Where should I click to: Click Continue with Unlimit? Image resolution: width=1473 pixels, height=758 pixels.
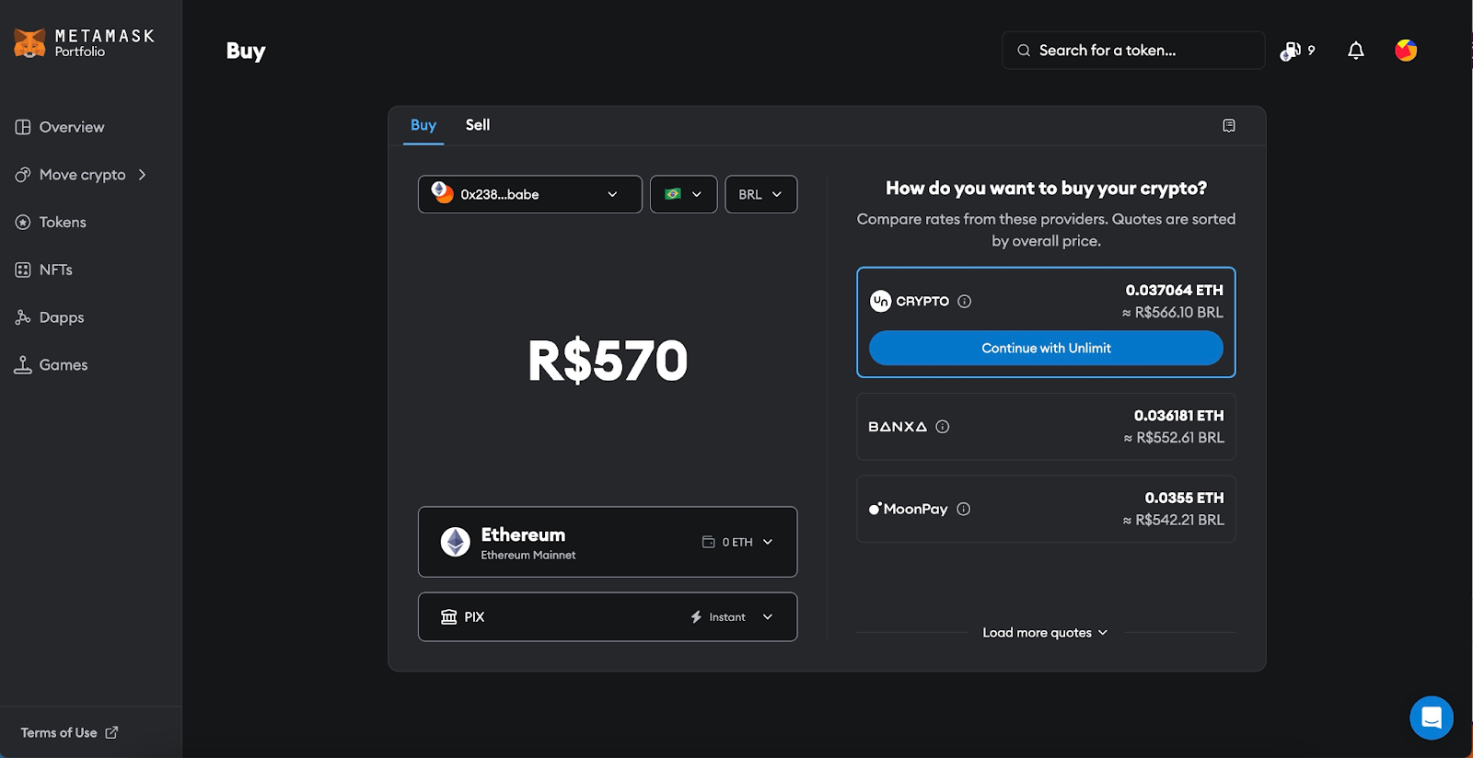coord(1045,348)
